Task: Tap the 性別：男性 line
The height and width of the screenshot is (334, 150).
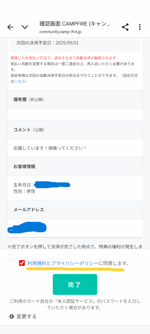Action: (x=24, y=191)
